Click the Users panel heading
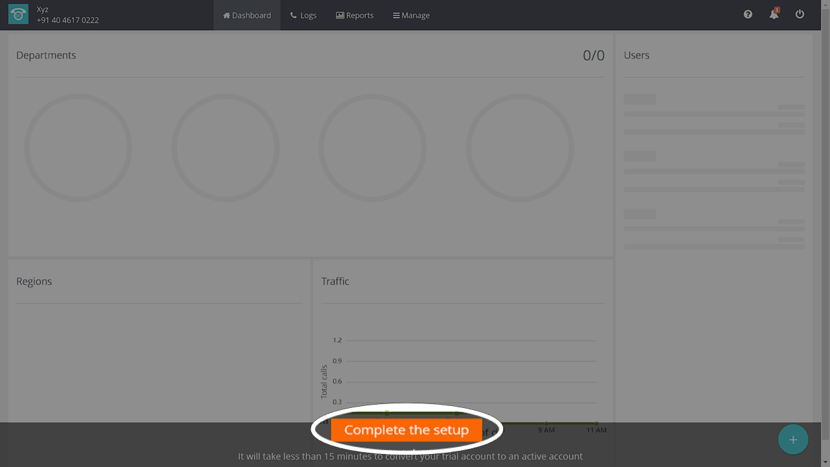Viewport: 830px width, 467px height. (x=636, y=55)
